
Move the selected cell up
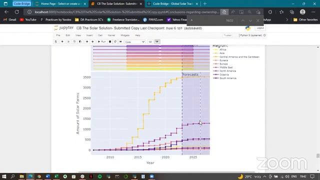[x=87, y=41]
